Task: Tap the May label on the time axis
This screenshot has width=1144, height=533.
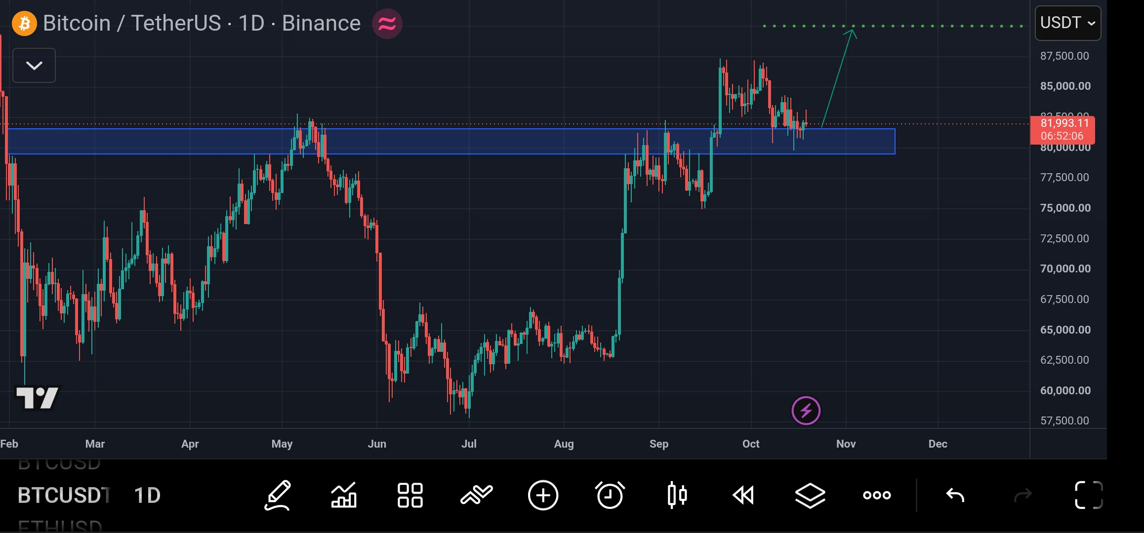Action: click(x=282, y=444)
